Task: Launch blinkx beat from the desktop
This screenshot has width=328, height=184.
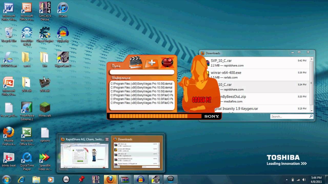Action: (9, 160)
